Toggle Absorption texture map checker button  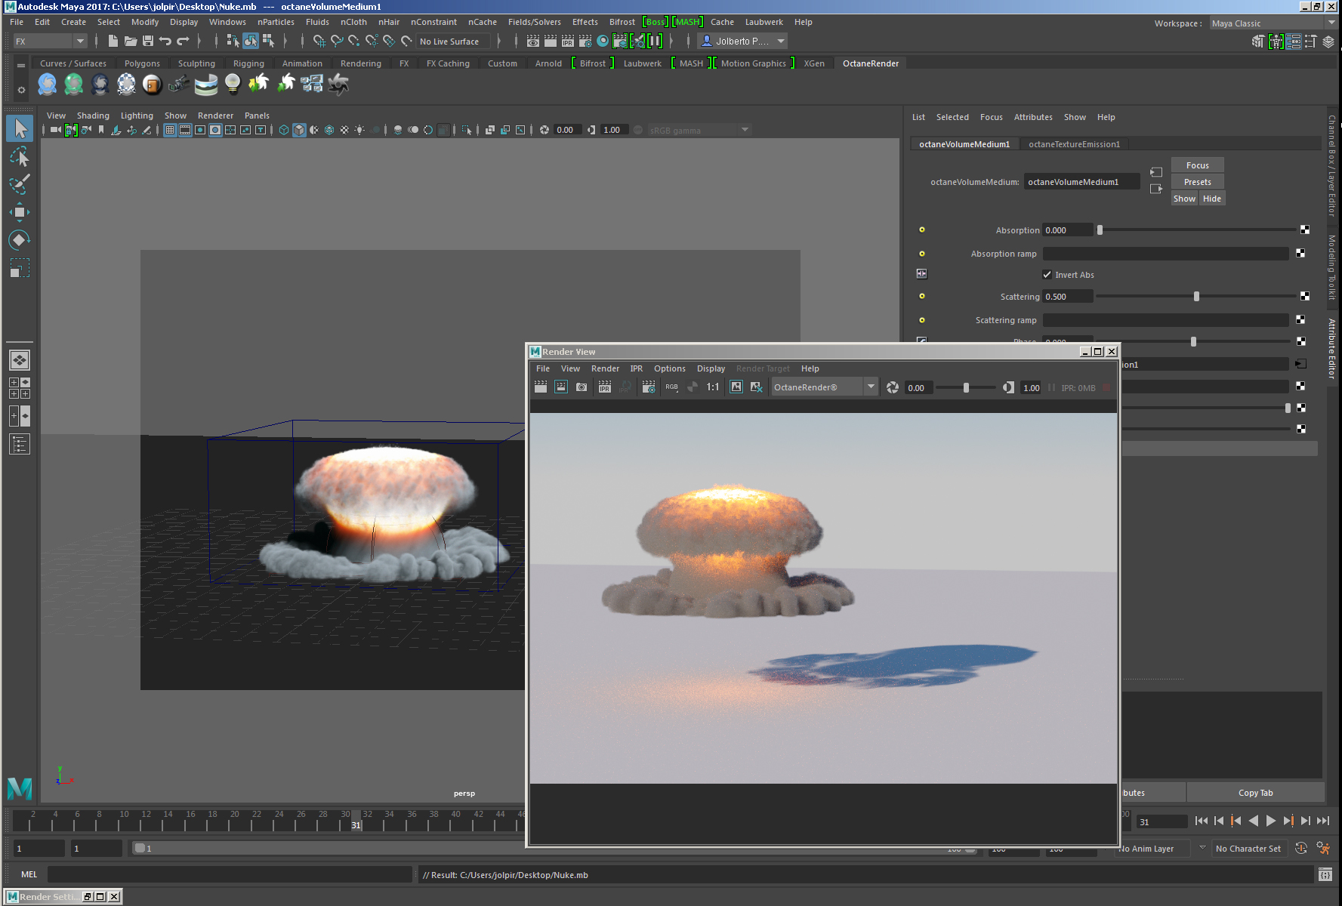(x=1304, y=230)
